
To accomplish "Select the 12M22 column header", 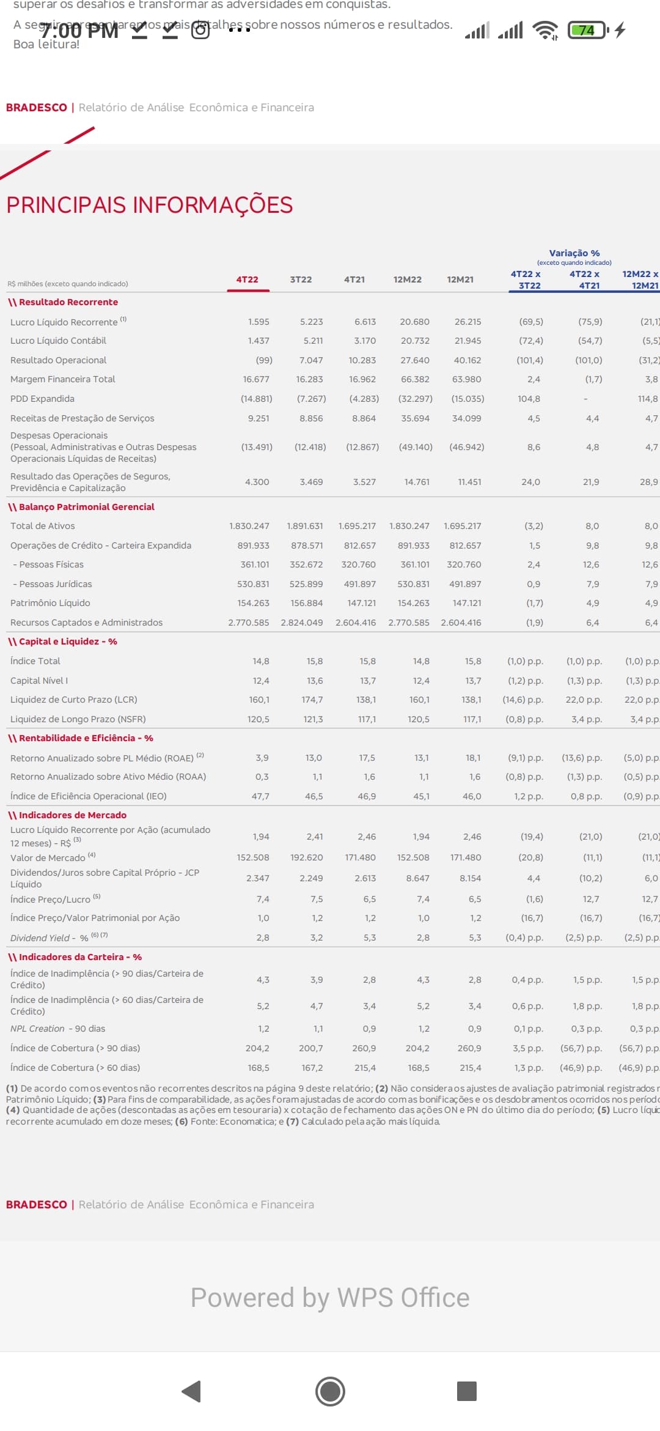I will 407,279.
